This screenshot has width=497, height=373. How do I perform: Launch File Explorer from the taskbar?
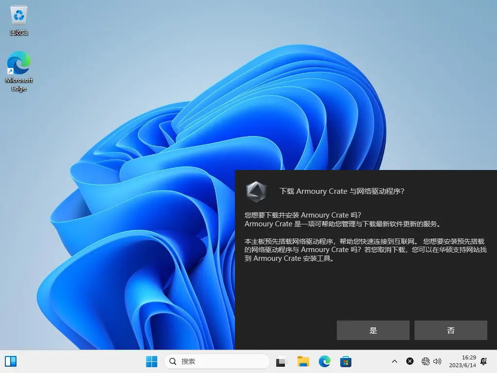[x=303, y=361]
